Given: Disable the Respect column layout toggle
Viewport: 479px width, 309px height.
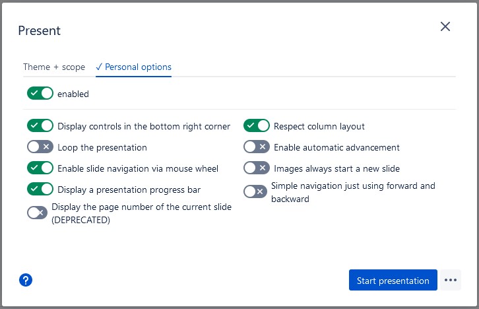Looking at the screenshot, I should point(257,126).
